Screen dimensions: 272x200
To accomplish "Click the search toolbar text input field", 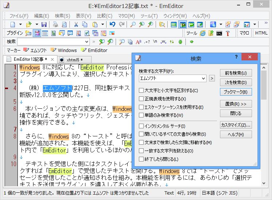I will (x=51, y=41).
